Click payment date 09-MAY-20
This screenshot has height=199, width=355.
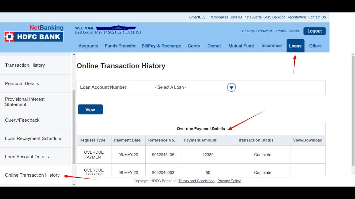click(128, 155)
